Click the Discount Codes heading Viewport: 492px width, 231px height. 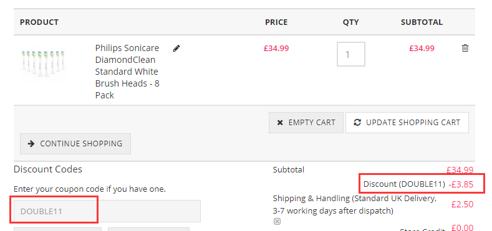(x=48, y=169)
